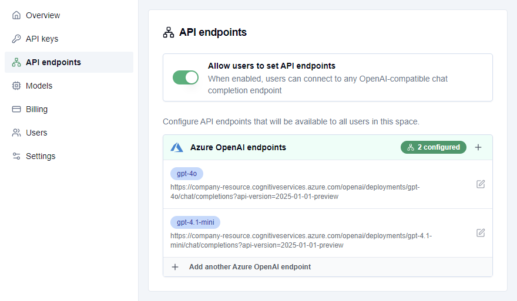Go to the Models section
517x301 pixels.
click(x=39, y=86)
